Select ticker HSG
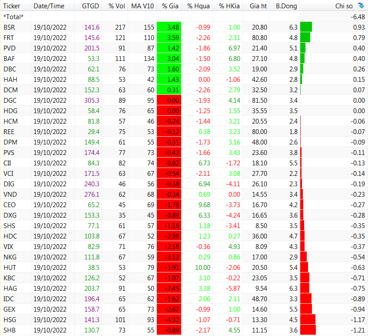Image resolution: width=368 pixels, height=336 pixels. (x=10, y=320)
